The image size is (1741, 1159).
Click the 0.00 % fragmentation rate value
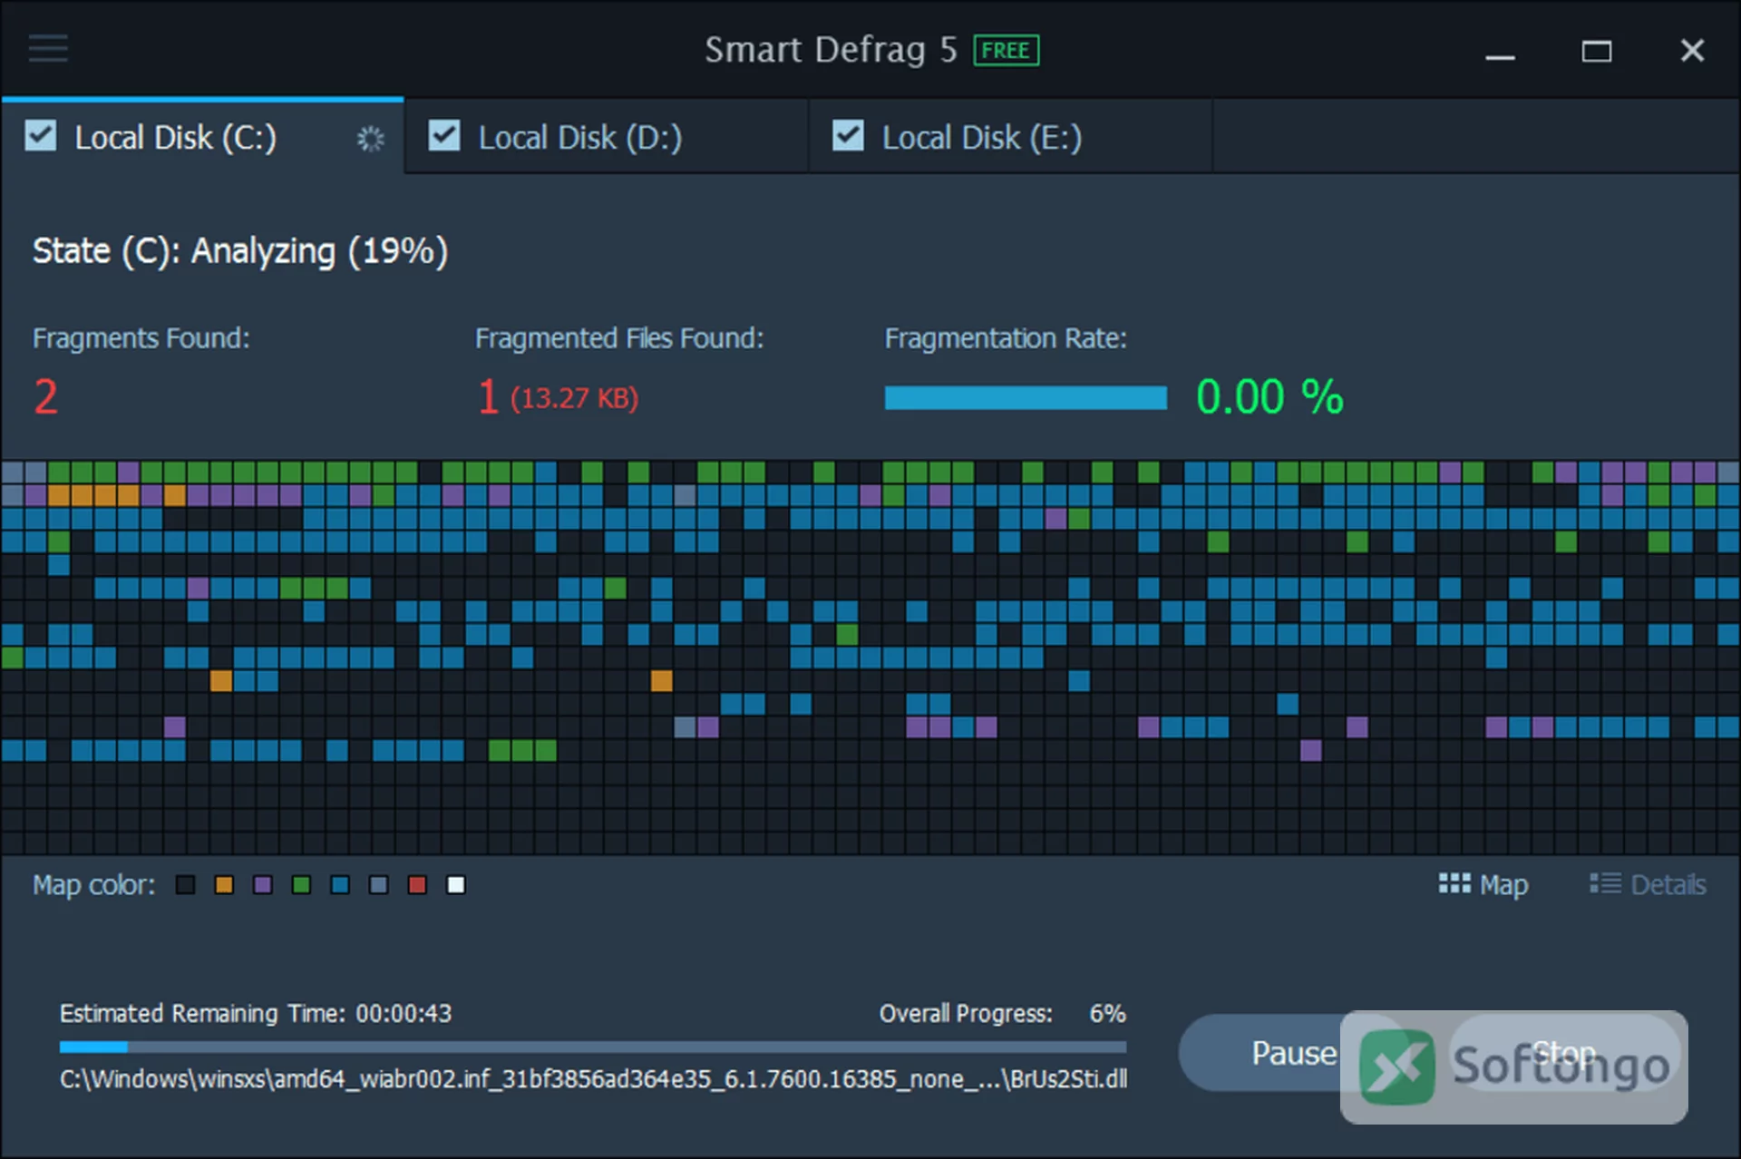point(1269,397)
